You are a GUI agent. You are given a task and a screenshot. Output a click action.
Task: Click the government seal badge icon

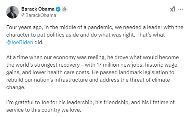[x=65, y=9]
